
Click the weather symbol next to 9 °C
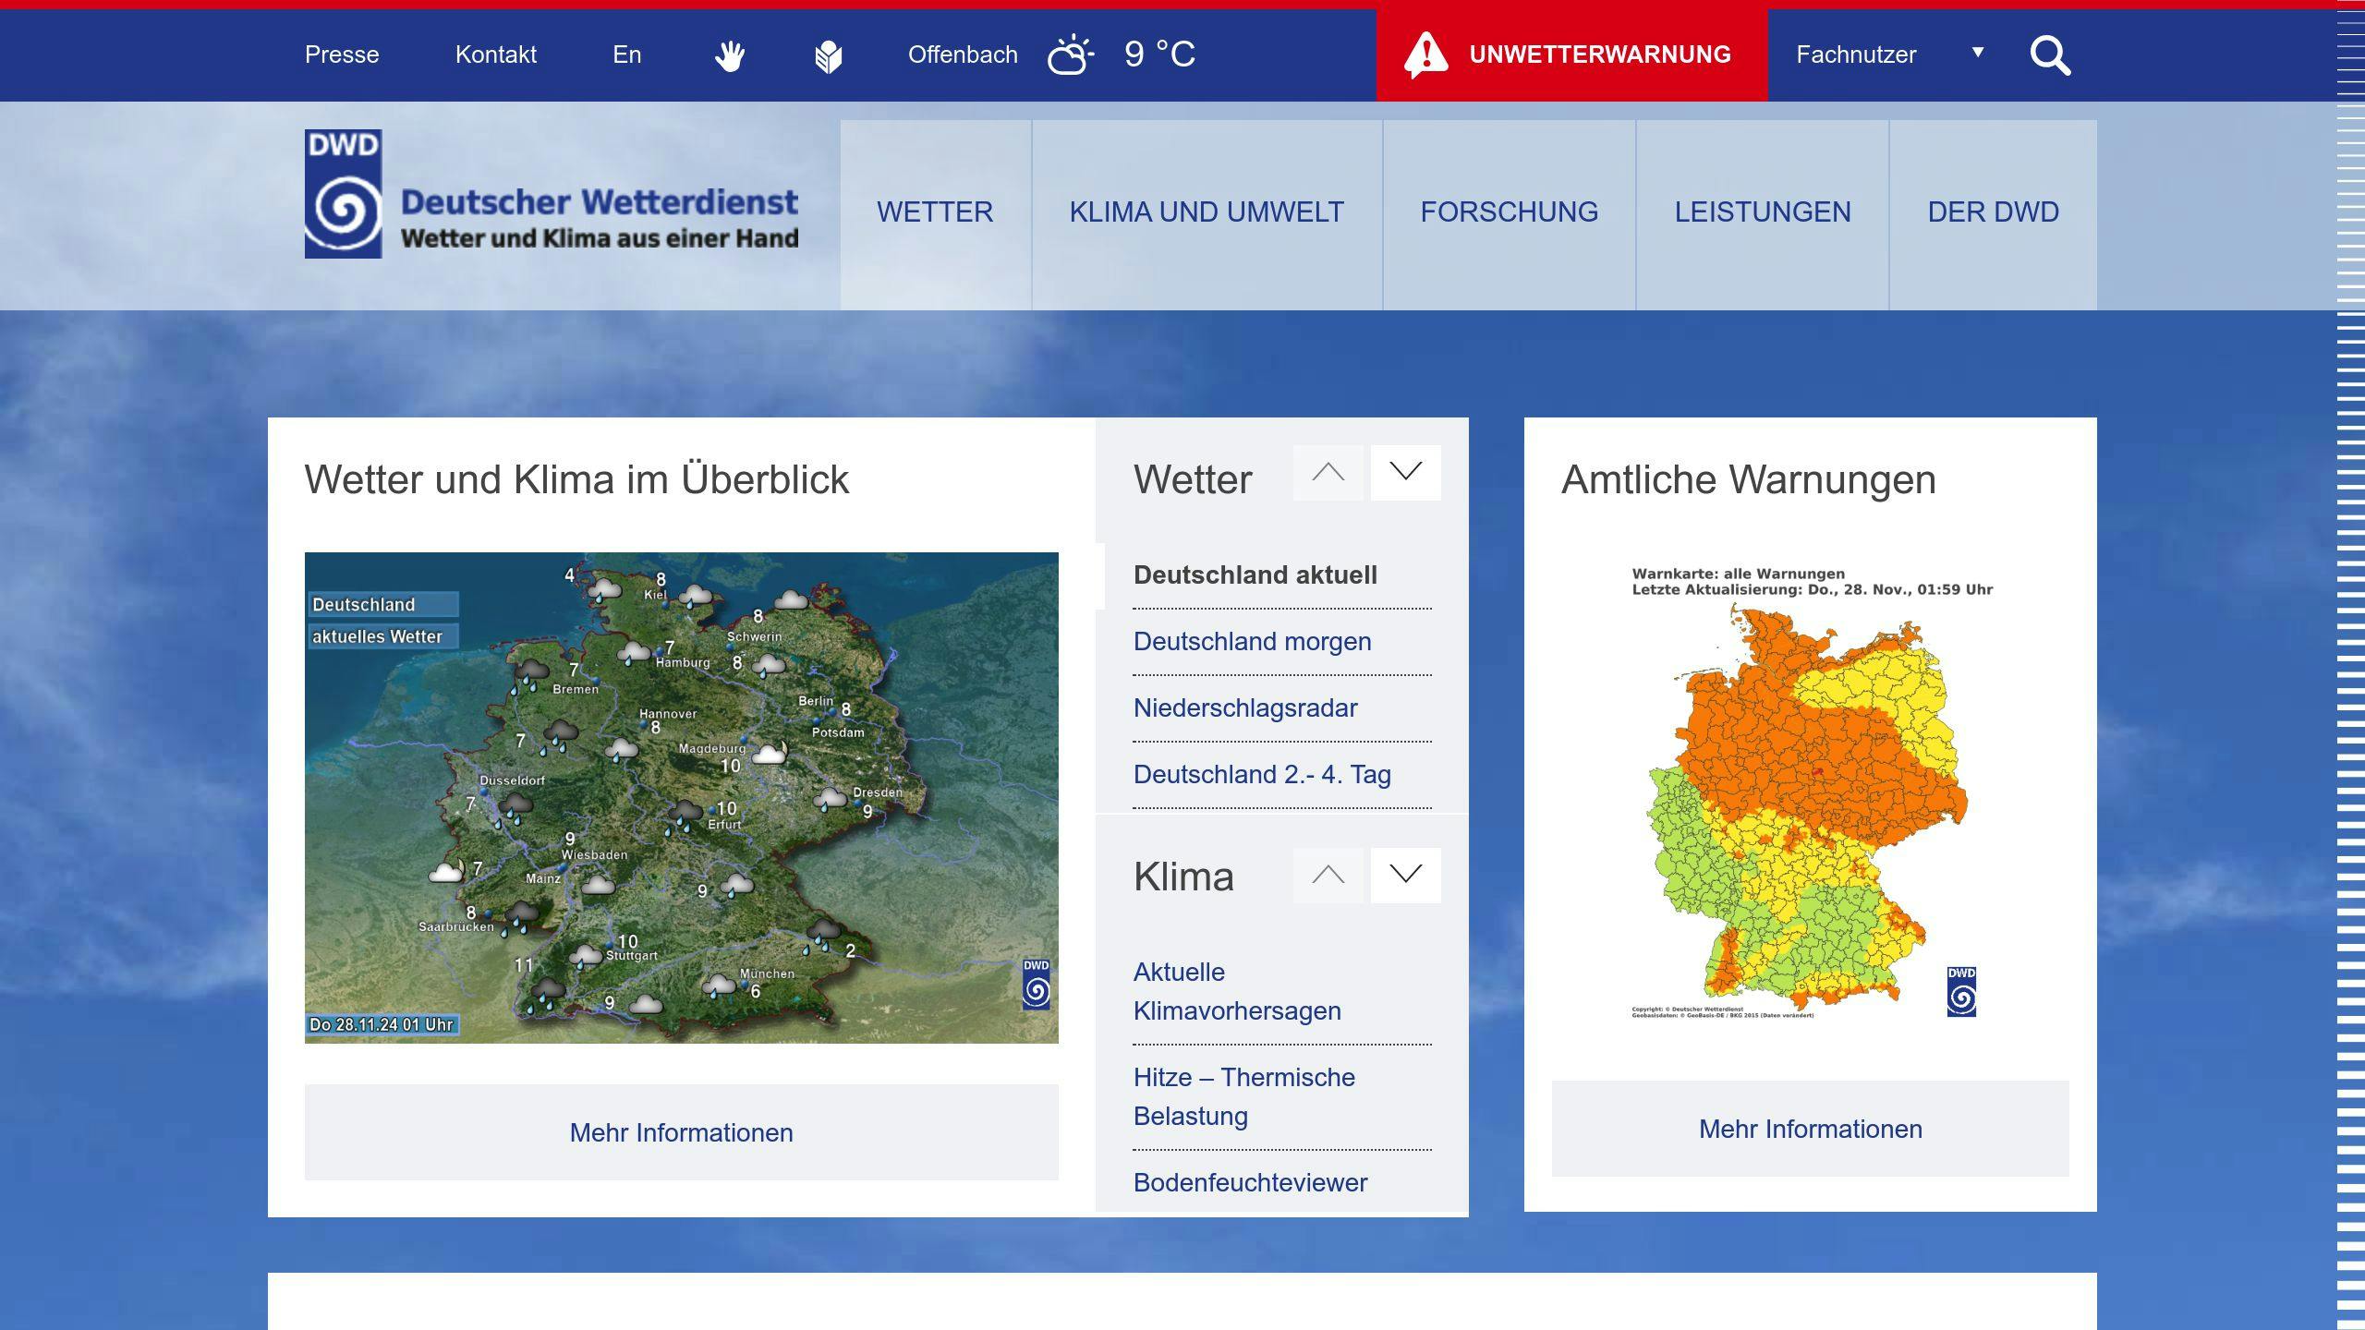coord(1070,55)
